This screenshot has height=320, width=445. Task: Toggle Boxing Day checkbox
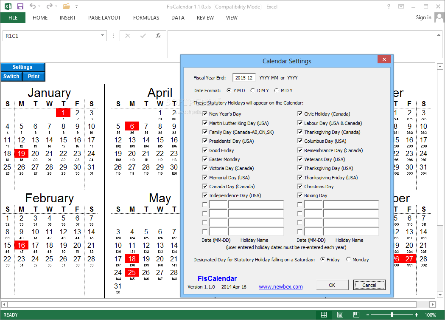point(300,195)
